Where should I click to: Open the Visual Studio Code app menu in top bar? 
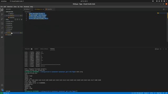[17, 1]
